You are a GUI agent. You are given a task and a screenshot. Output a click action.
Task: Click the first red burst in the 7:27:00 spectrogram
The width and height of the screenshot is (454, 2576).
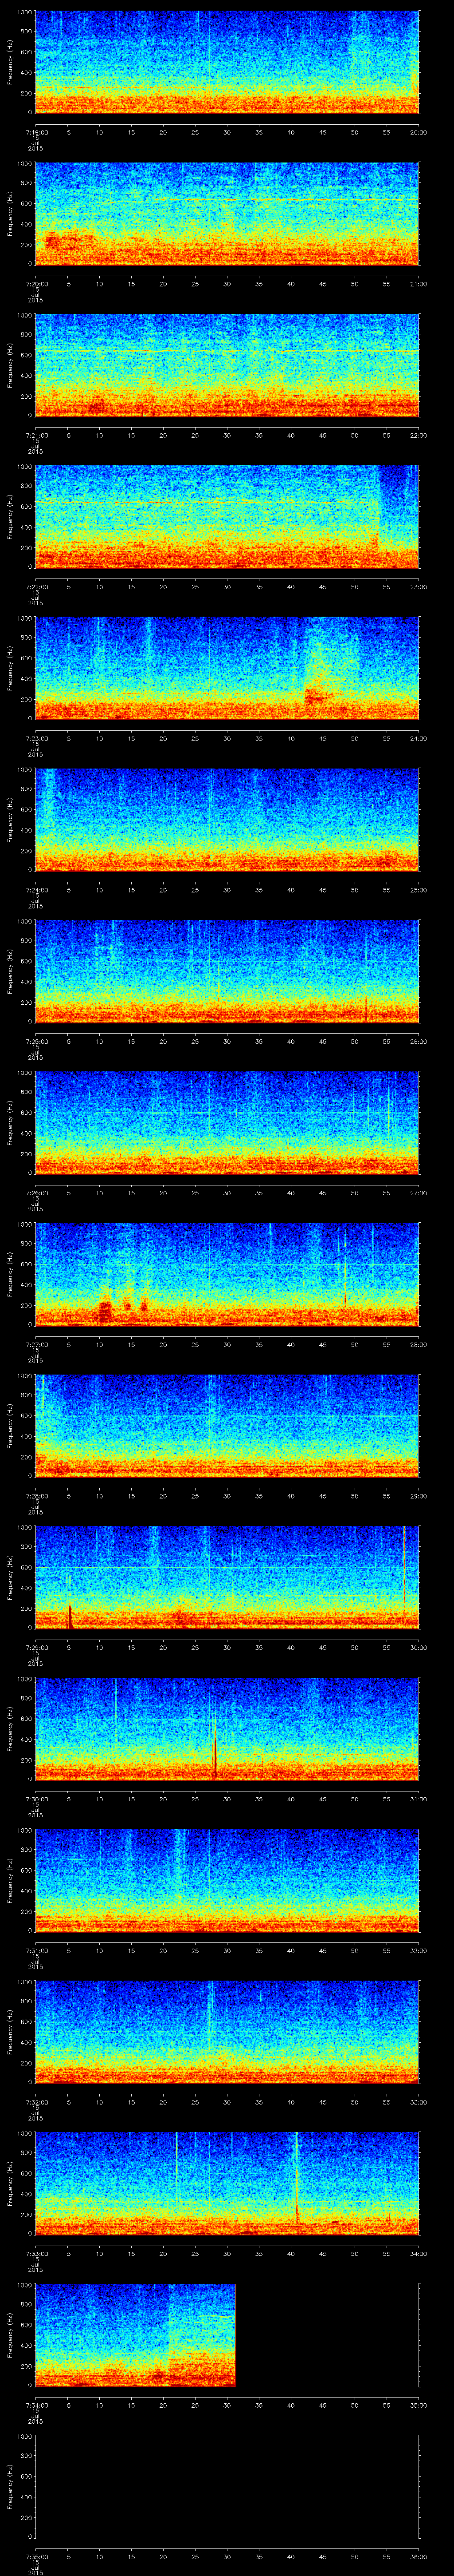tap(105, 1308)
